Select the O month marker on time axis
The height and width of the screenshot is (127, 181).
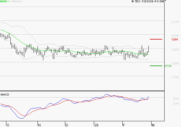pos(8,125)
